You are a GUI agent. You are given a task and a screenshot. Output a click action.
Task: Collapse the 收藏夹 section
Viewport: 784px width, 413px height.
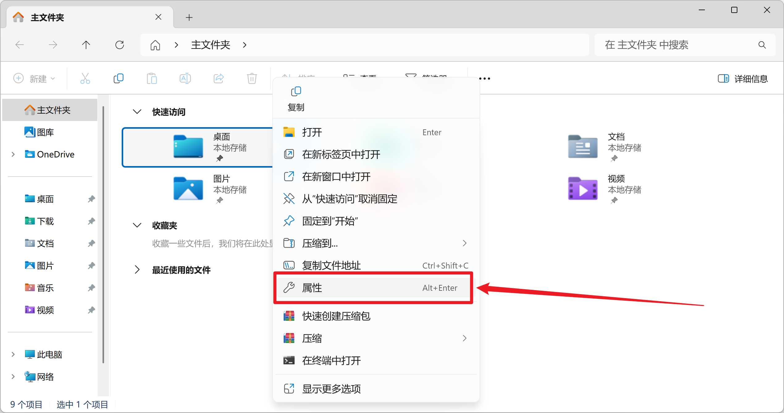[x=137, y=225]
